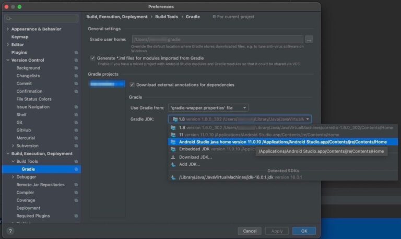The height and width of the screenshot is (239, 401).
Task: Click the Gradle user home path field
Action: pos(217,39)
